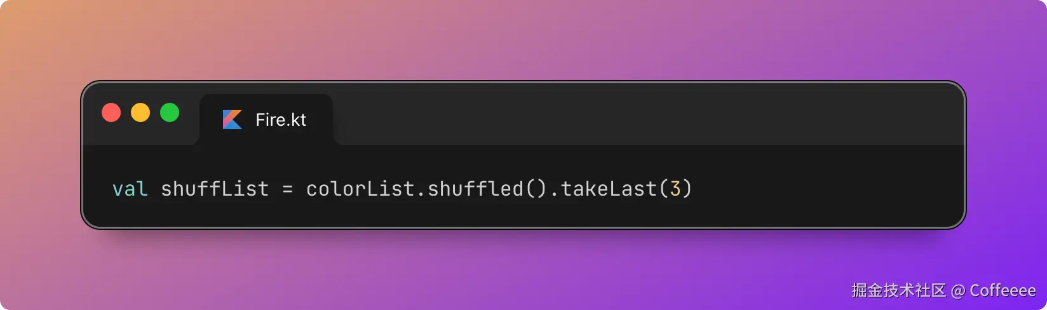Place cursor on the val keyword
Screen dimensions: 1047x310
[x=130, y=189]
